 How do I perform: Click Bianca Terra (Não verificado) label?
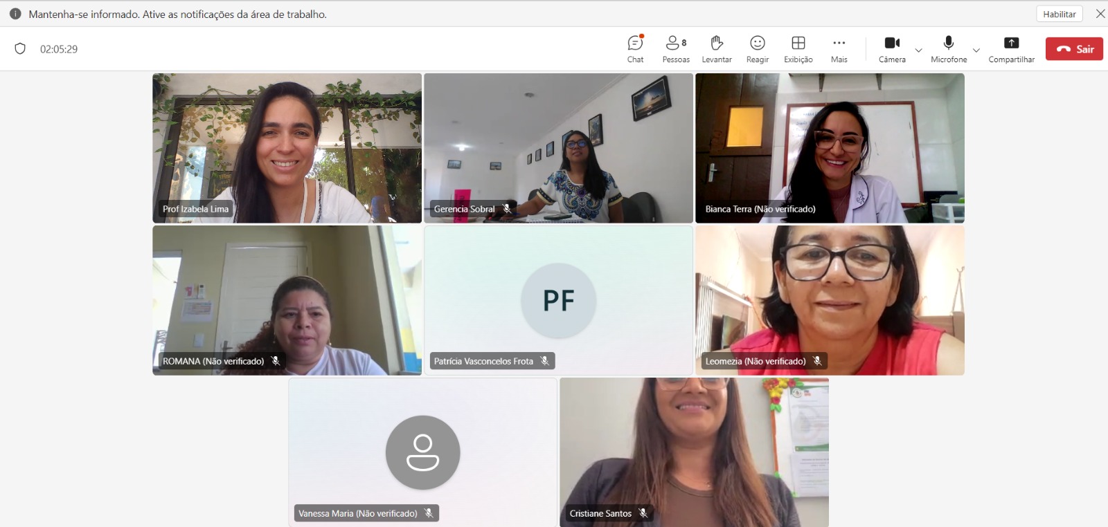pyautogui.click(x=760, y=209)
